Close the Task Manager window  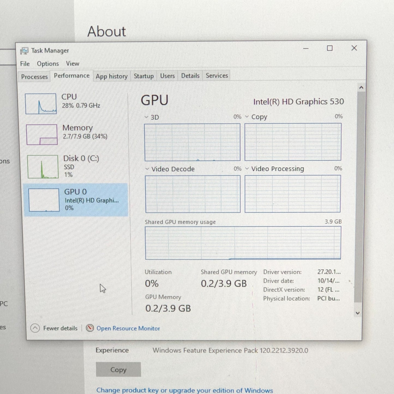(354, 48)
